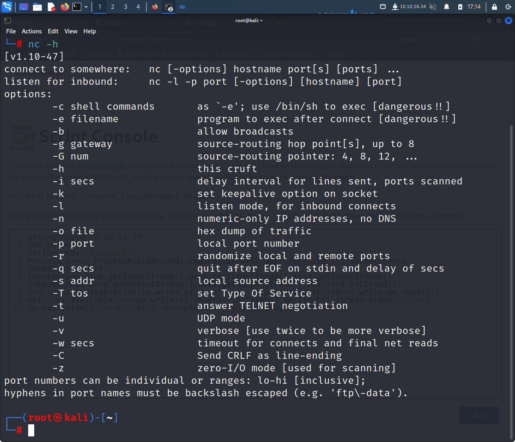This screenshot has height=442, width=515.
Task: Switch to workspace 3
Action: (x=126, y=7)
